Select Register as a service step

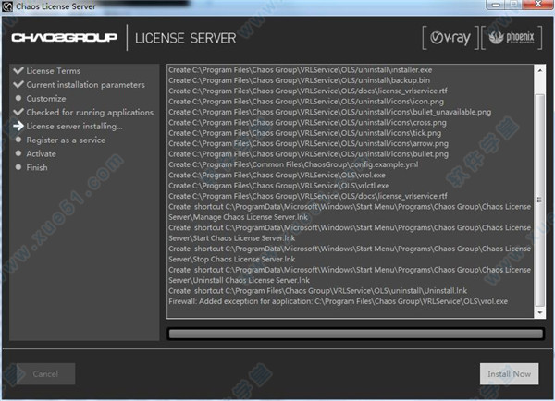[66, 140]
